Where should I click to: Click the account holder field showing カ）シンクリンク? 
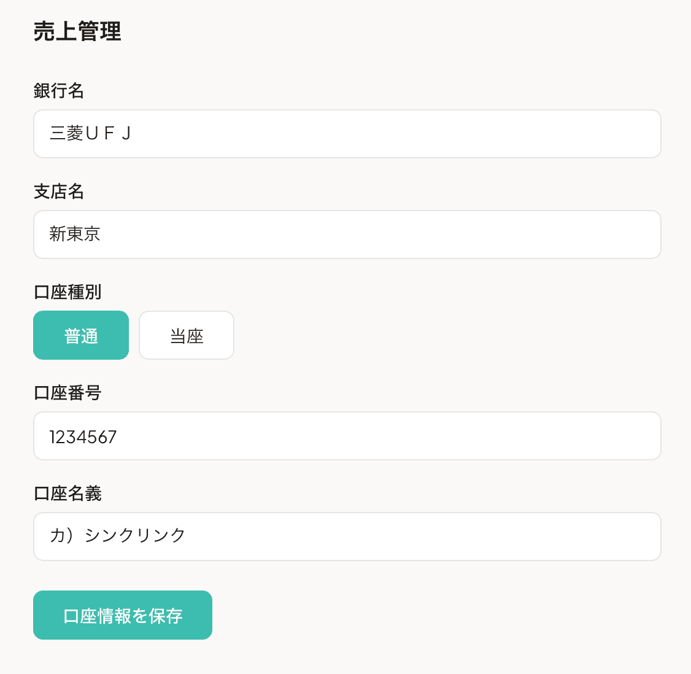tap(347, 536)
